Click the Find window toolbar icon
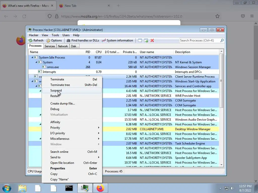 coord(140,40)
